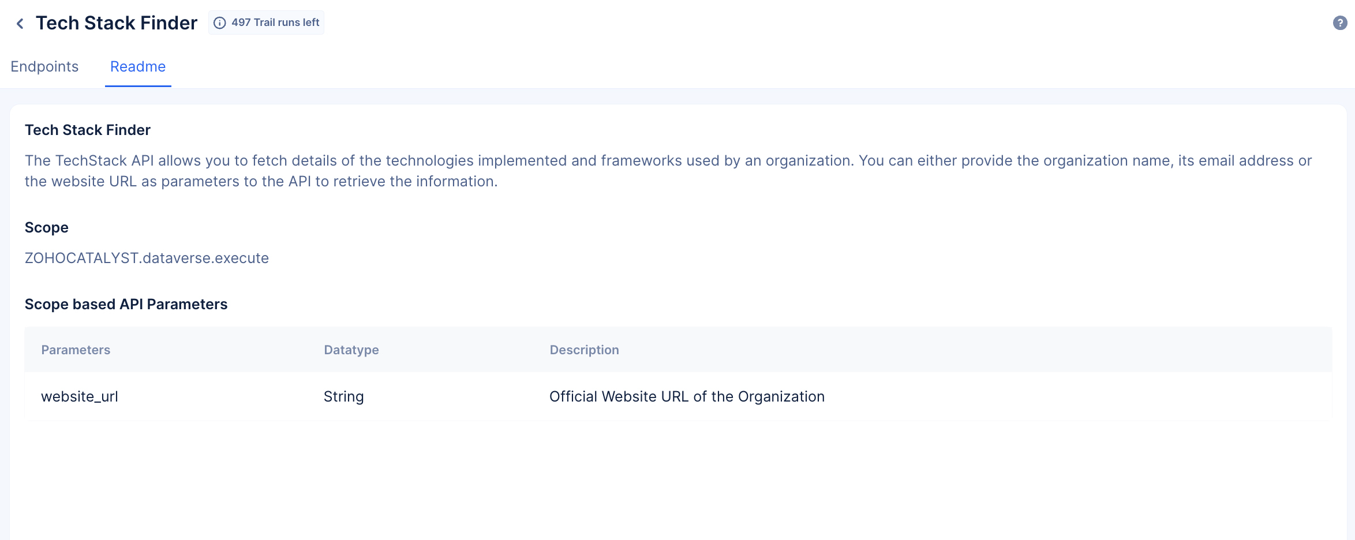
Task: Go back using the left chevron arrow
Action: [20, 24]
